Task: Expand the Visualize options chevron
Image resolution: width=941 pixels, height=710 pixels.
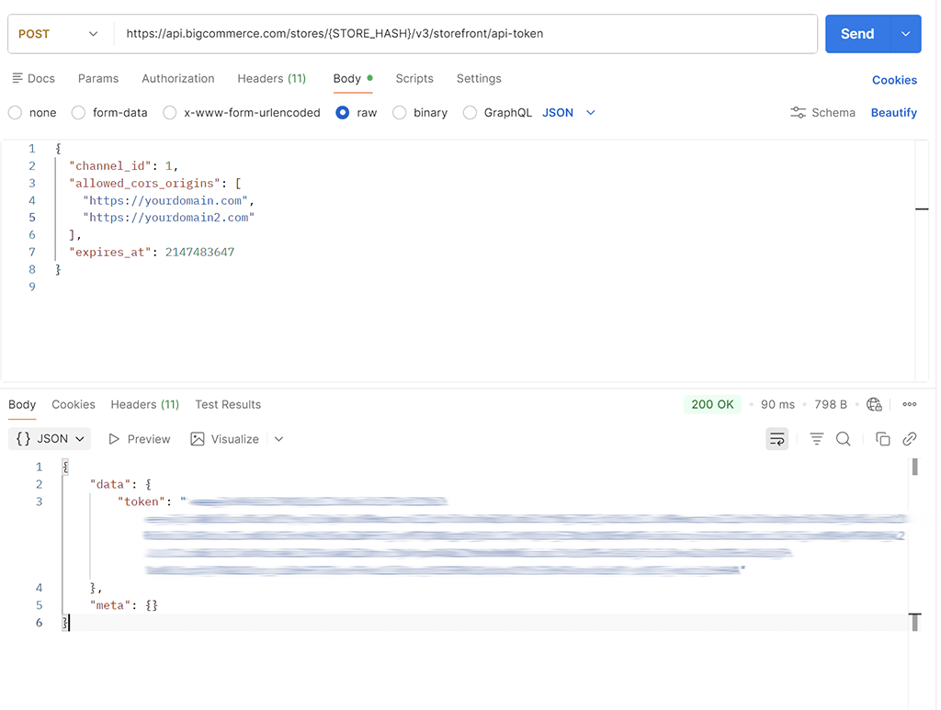Action: pos(279,439)
